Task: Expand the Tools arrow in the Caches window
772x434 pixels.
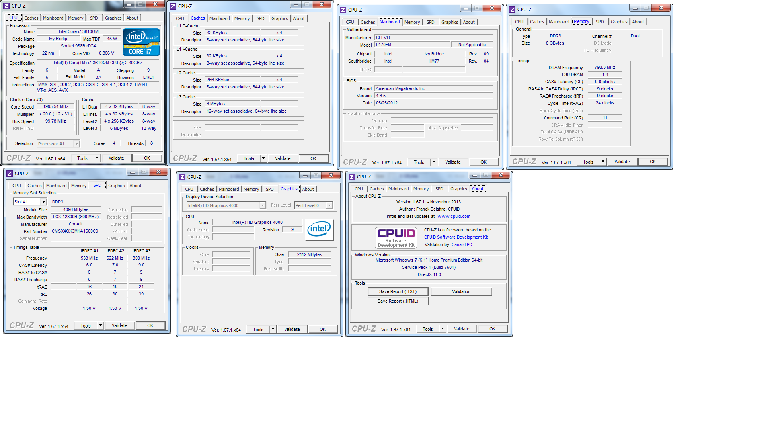Action: (x=263, y=158)
